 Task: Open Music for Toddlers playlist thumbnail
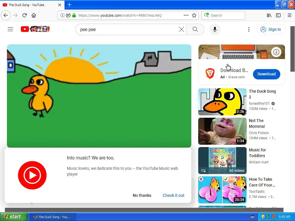(222, 161)
